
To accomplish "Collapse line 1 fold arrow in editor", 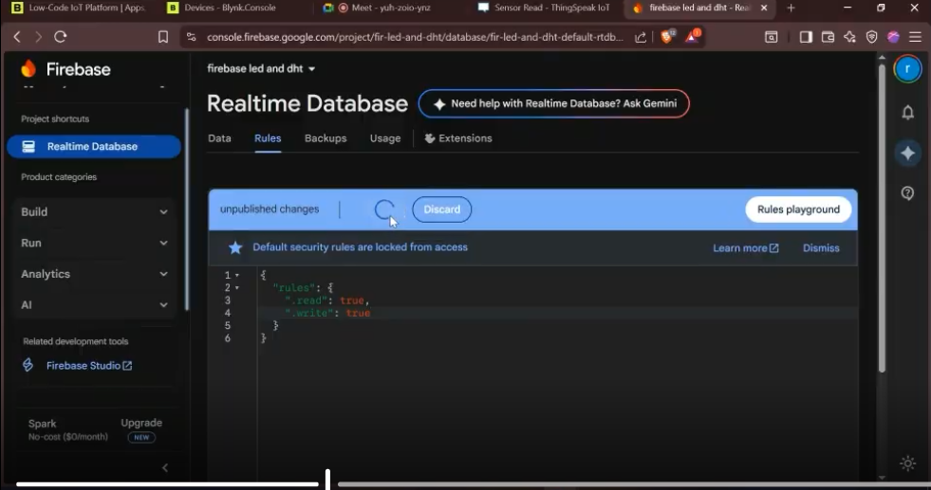I will click(237, 275).
